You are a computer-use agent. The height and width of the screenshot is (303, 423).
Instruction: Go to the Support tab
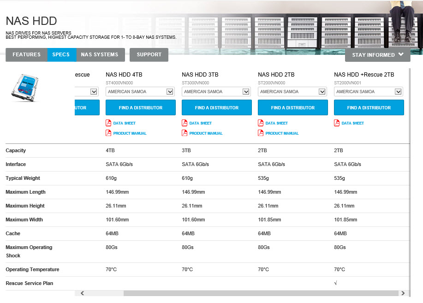[x=149, y=55]
